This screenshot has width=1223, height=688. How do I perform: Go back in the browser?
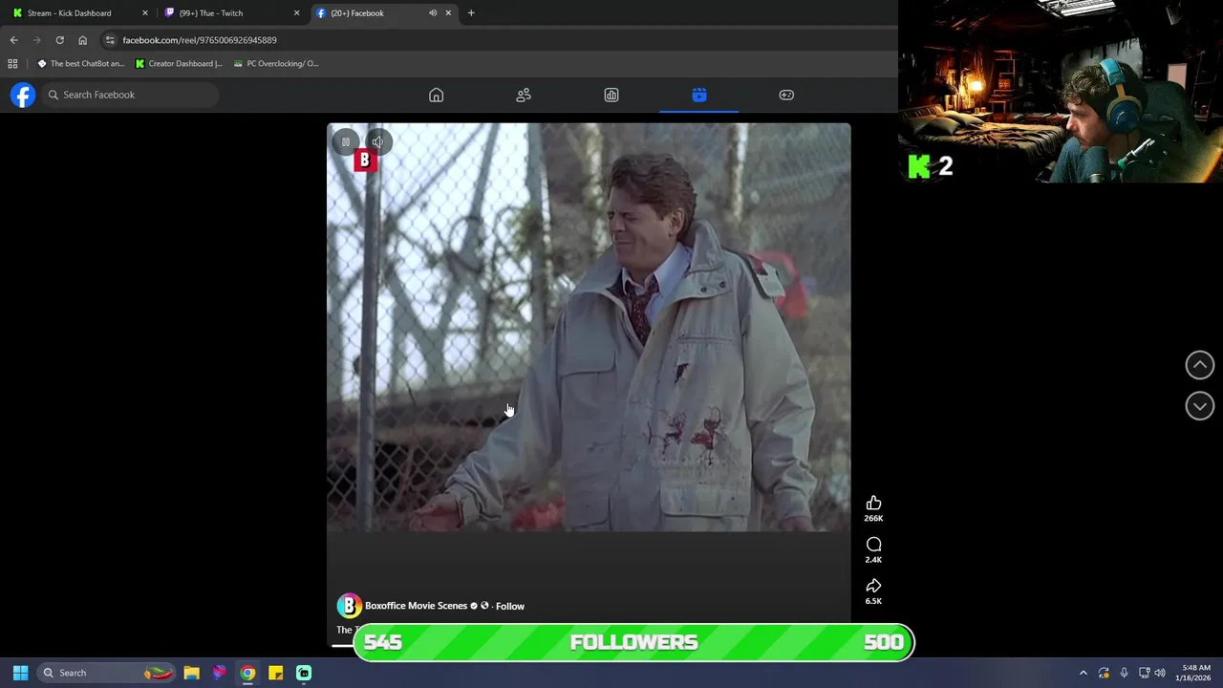point(13,40)
